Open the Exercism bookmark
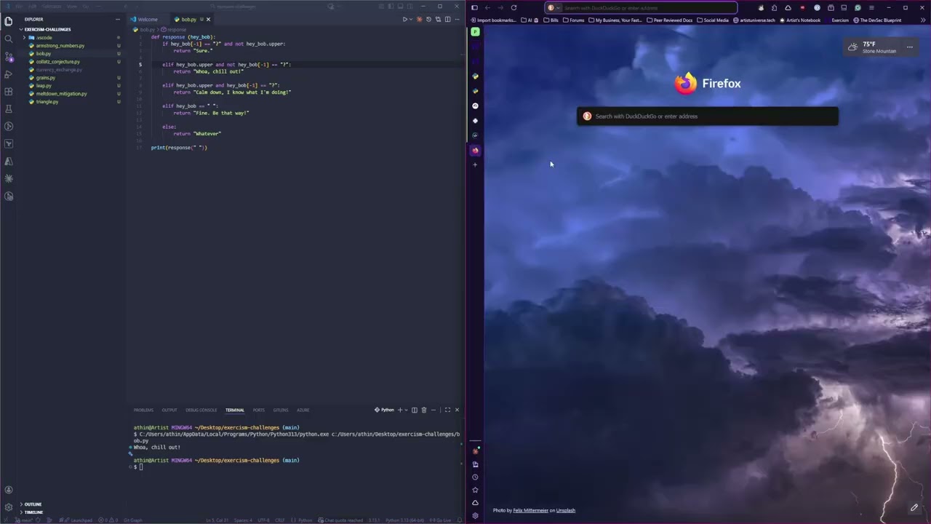This screenshot has width=931, height=524. [836, 20]
